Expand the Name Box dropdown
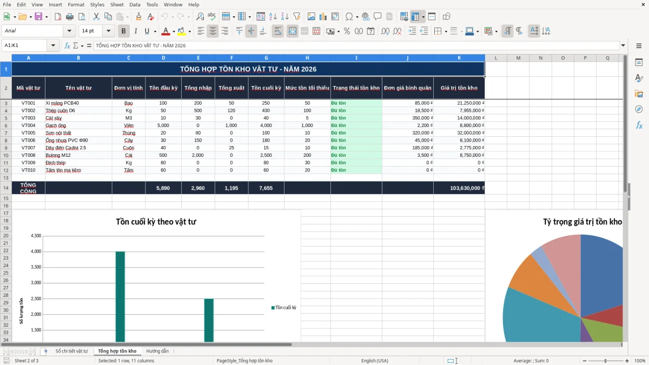Screen dimensions: 649x365 [x=53, y=45]
